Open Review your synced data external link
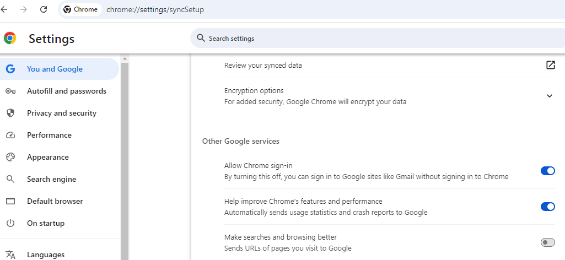 [550, 65]
